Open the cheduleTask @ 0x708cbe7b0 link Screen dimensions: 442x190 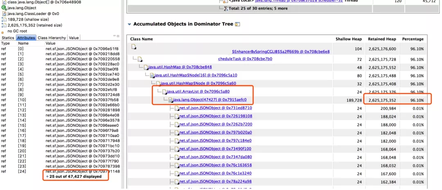click(x=245, y=59)
